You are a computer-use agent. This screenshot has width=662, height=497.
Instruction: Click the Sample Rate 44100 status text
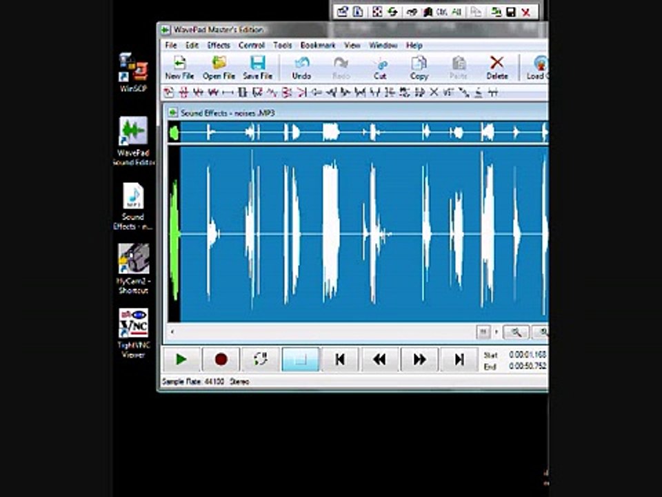[193, 382]
